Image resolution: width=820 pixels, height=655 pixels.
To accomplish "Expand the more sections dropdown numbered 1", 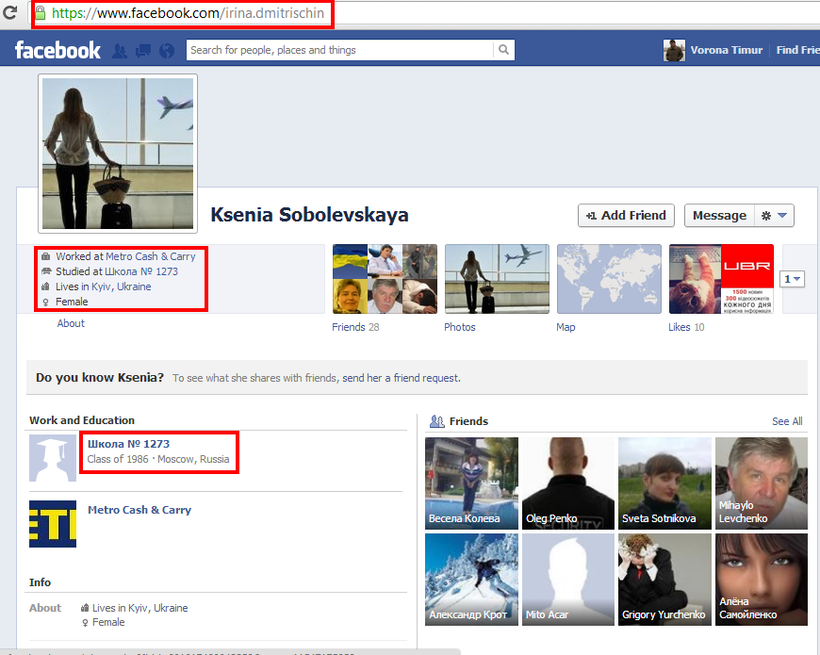I will tap(792, 279).
